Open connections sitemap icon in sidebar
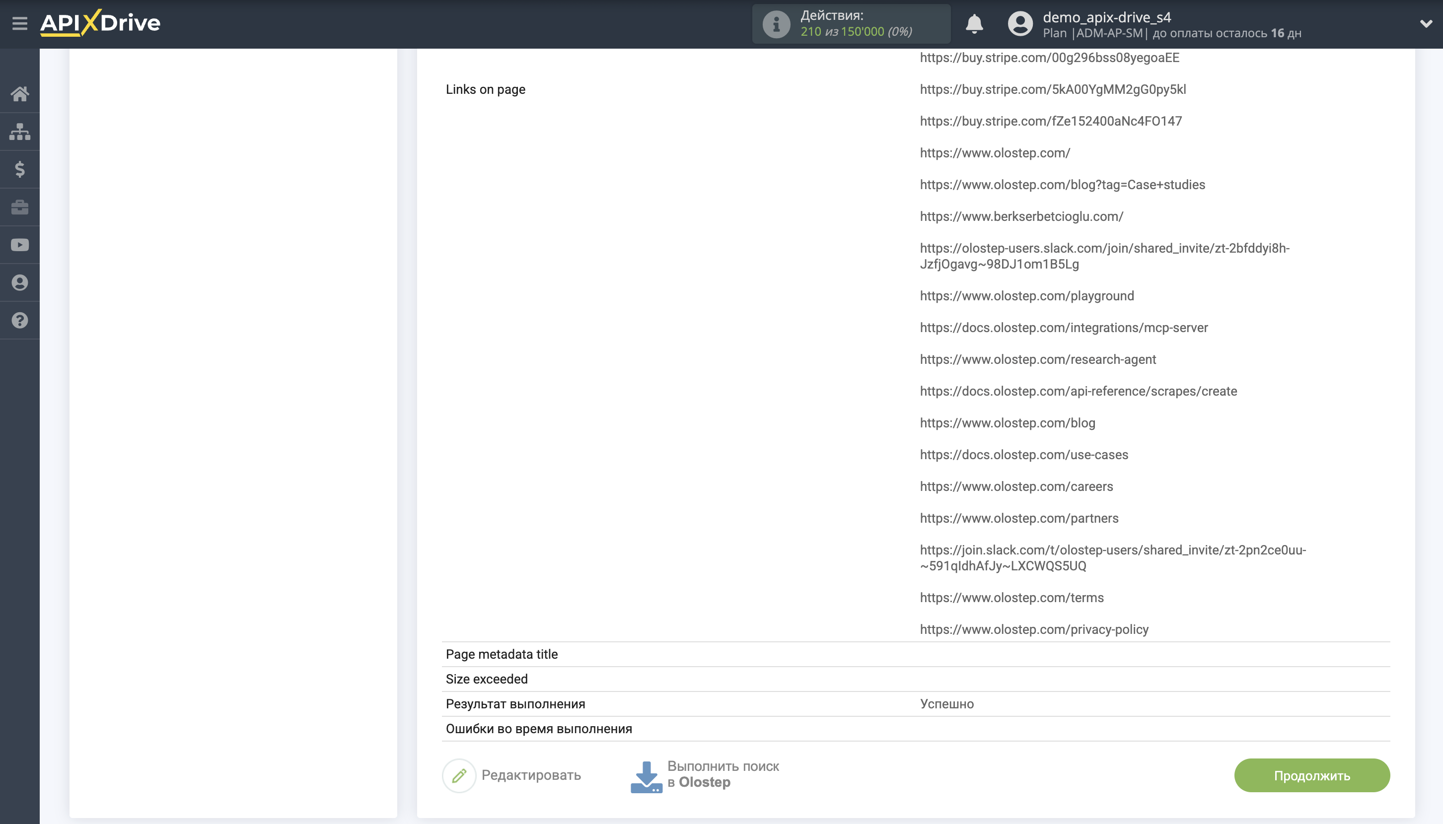The image size is (1443, 824). tap(20, 132)
